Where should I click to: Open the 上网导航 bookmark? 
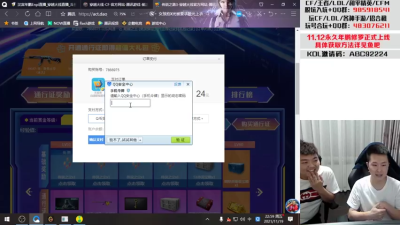[34, 23]
